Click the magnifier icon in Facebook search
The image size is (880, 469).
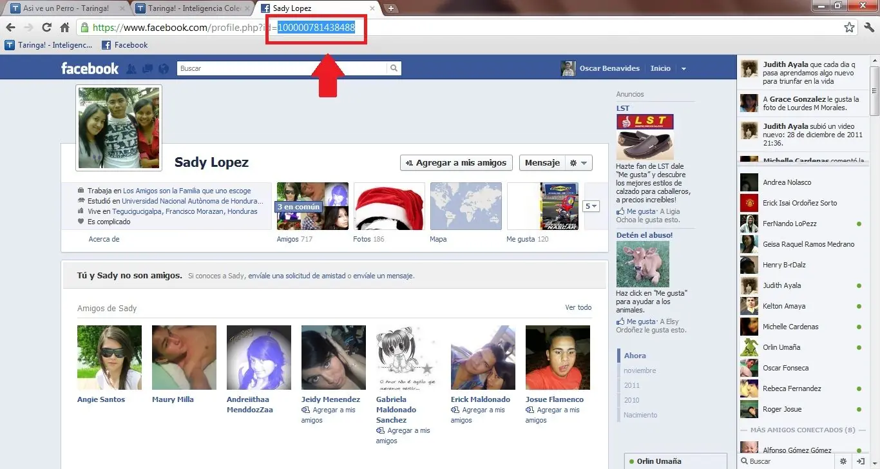394,68
